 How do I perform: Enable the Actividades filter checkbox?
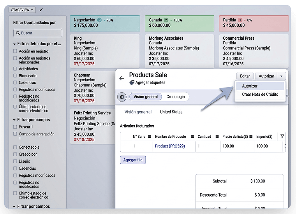pos(15,68)
